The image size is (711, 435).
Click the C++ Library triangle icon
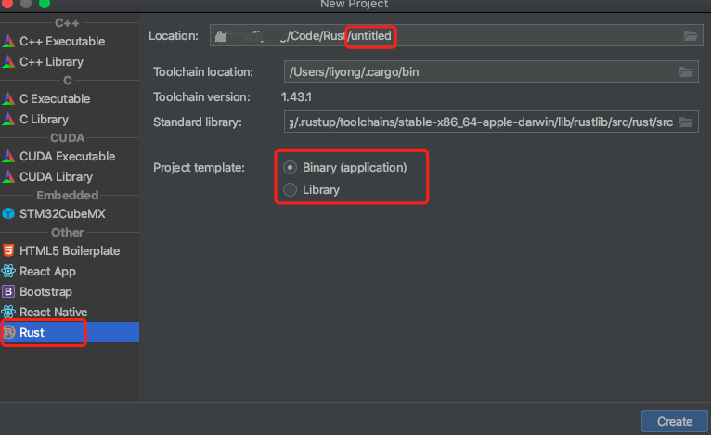coord(8,61)
